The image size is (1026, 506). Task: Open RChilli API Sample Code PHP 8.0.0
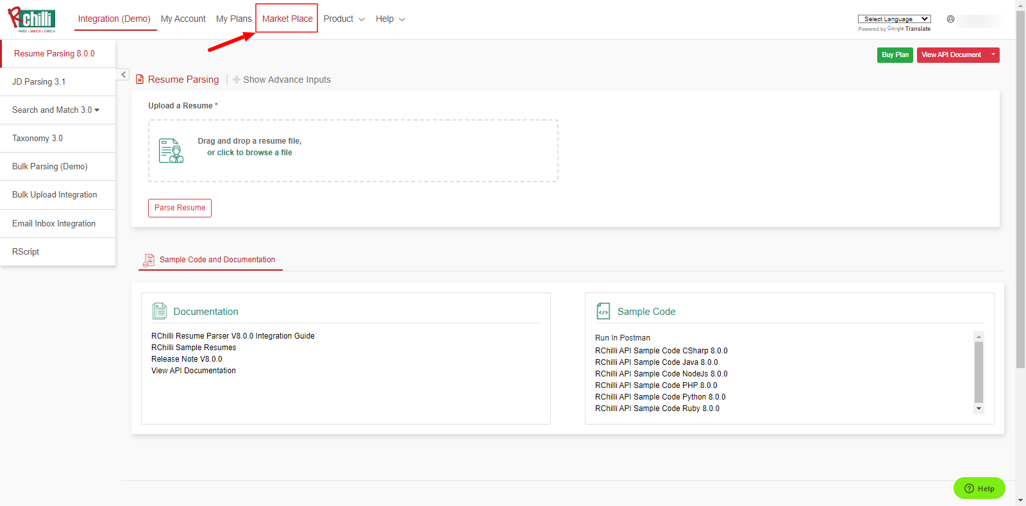(656, 385)
